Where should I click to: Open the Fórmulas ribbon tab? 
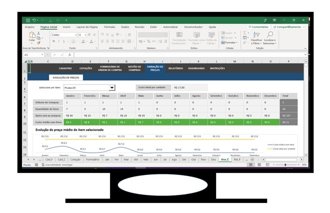(x=110, y=27)
